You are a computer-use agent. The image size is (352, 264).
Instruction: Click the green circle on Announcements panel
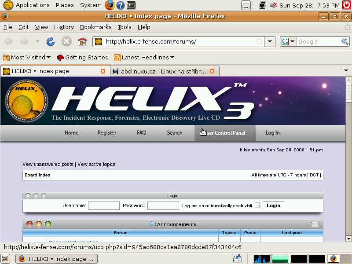[48, 224]
